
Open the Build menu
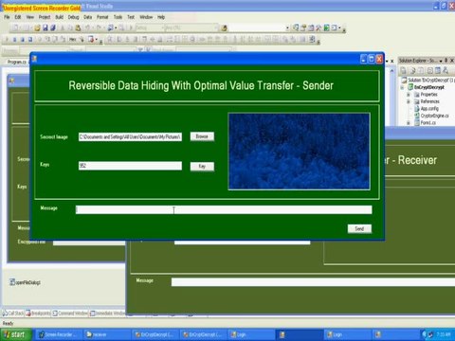coord(59,17)
